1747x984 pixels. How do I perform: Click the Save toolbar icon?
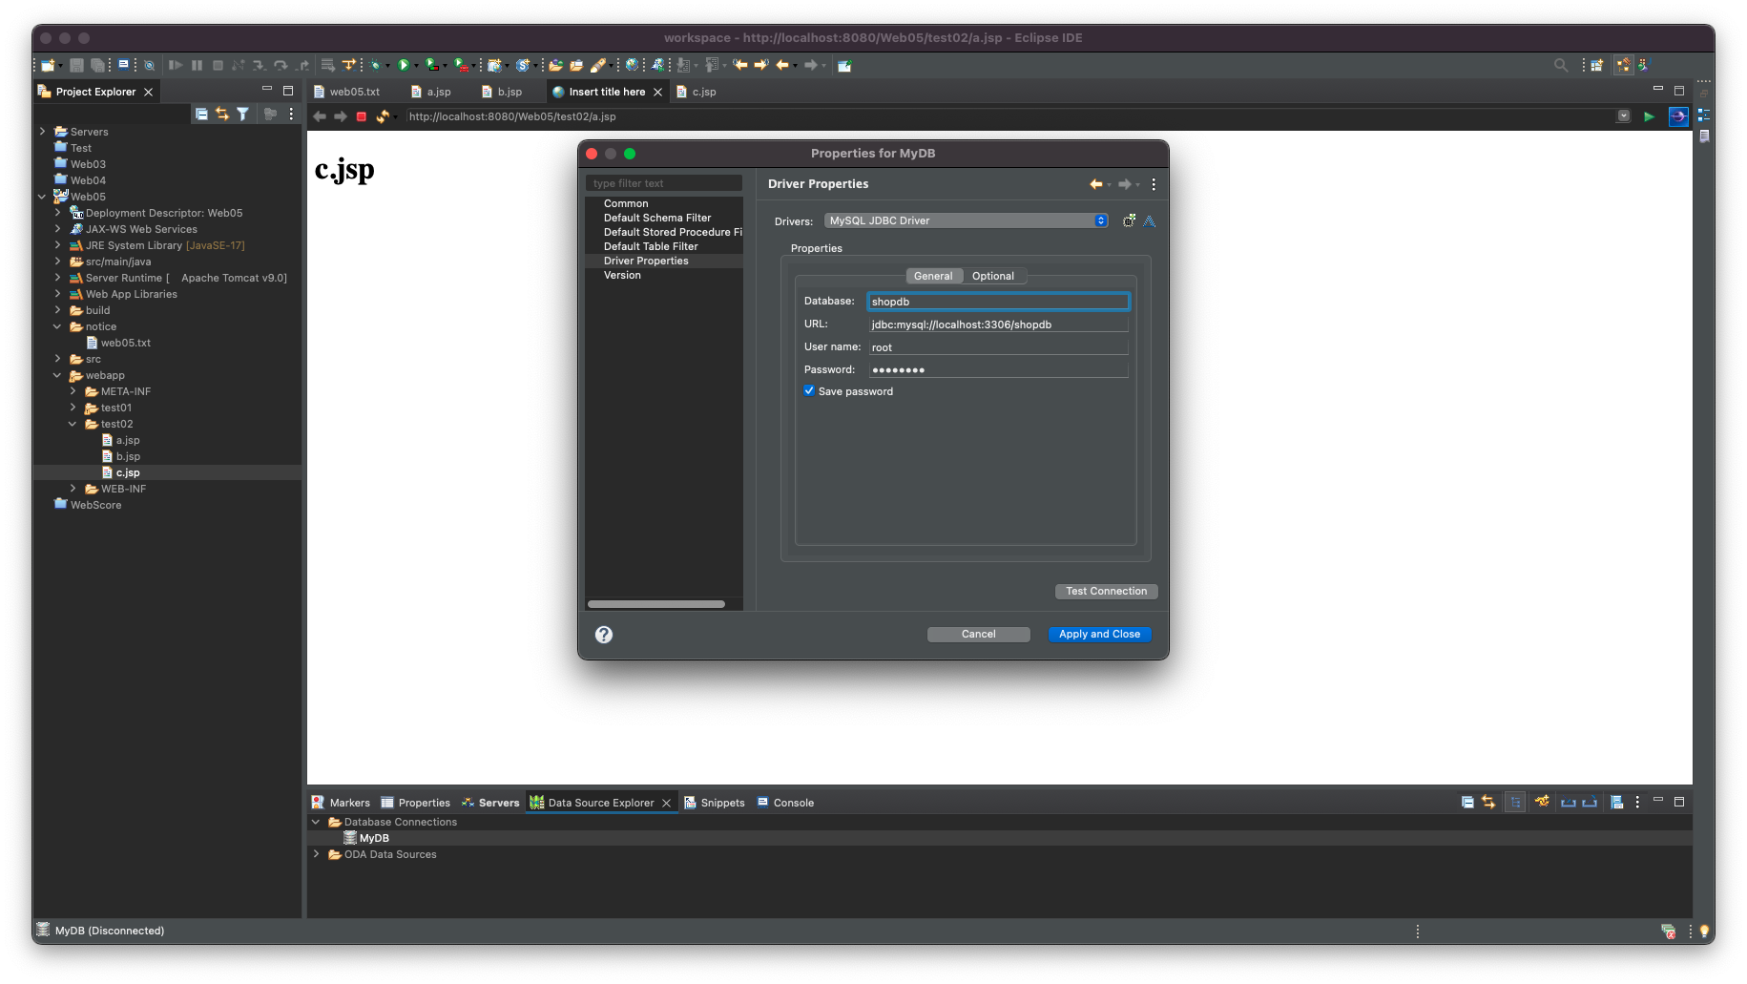[x=76, y=65]
